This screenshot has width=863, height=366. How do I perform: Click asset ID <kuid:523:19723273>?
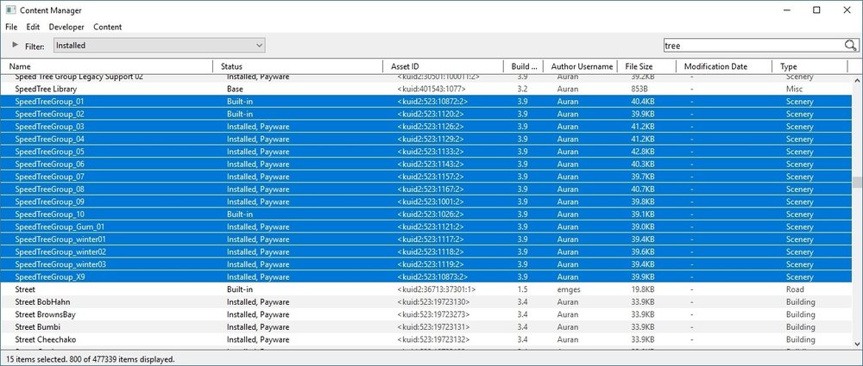[x=434, y=315]
